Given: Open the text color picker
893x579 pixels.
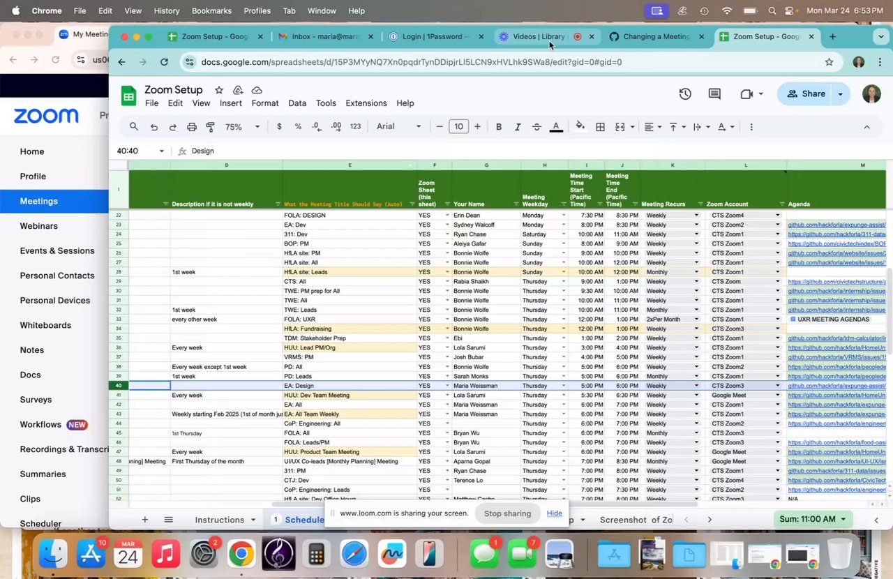Looking at the screenshot, I should [x=556, y=127].
